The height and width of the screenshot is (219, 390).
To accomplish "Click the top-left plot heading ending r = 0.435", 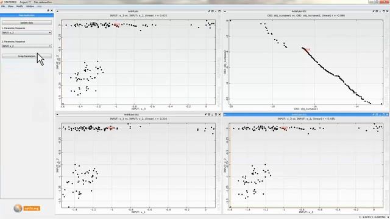I will pyautogui.click(x=138, y=16).
